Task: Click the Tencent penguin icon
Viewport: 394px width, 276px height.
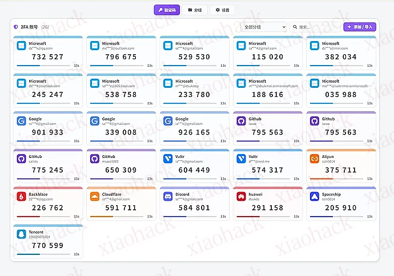Action: (x=21, y=234)
